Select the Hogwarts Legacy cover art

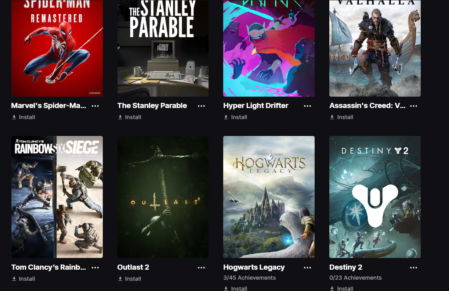click(x=269, y=197)
